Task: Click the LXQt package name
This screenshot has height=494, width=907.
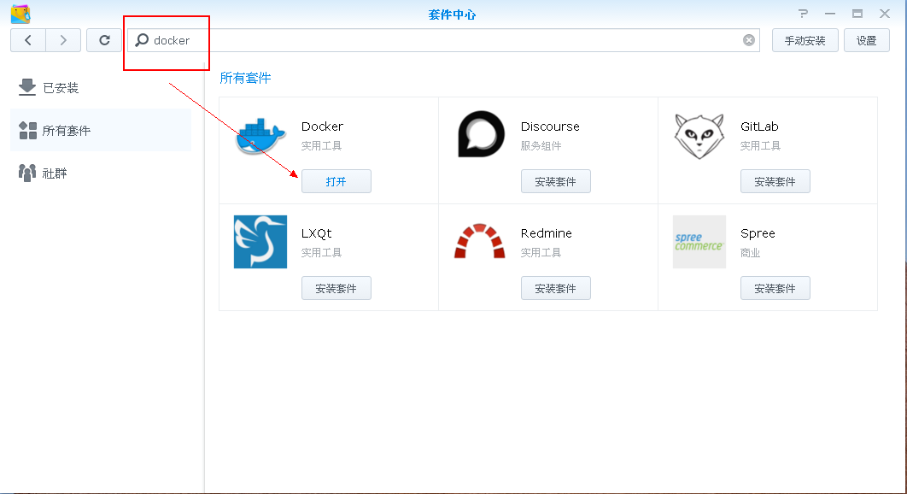Action: [316, 233]
